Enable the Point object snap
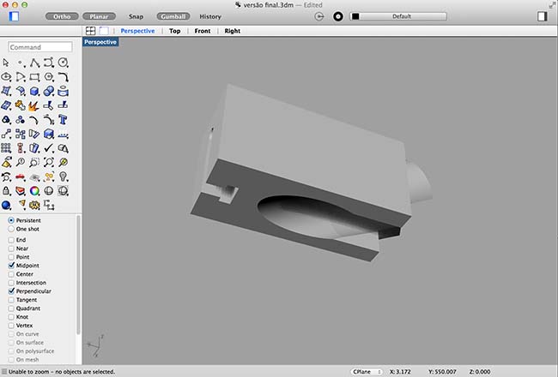Image resolution: width=558 pixels, height=377 pixels. coord(11,257)
